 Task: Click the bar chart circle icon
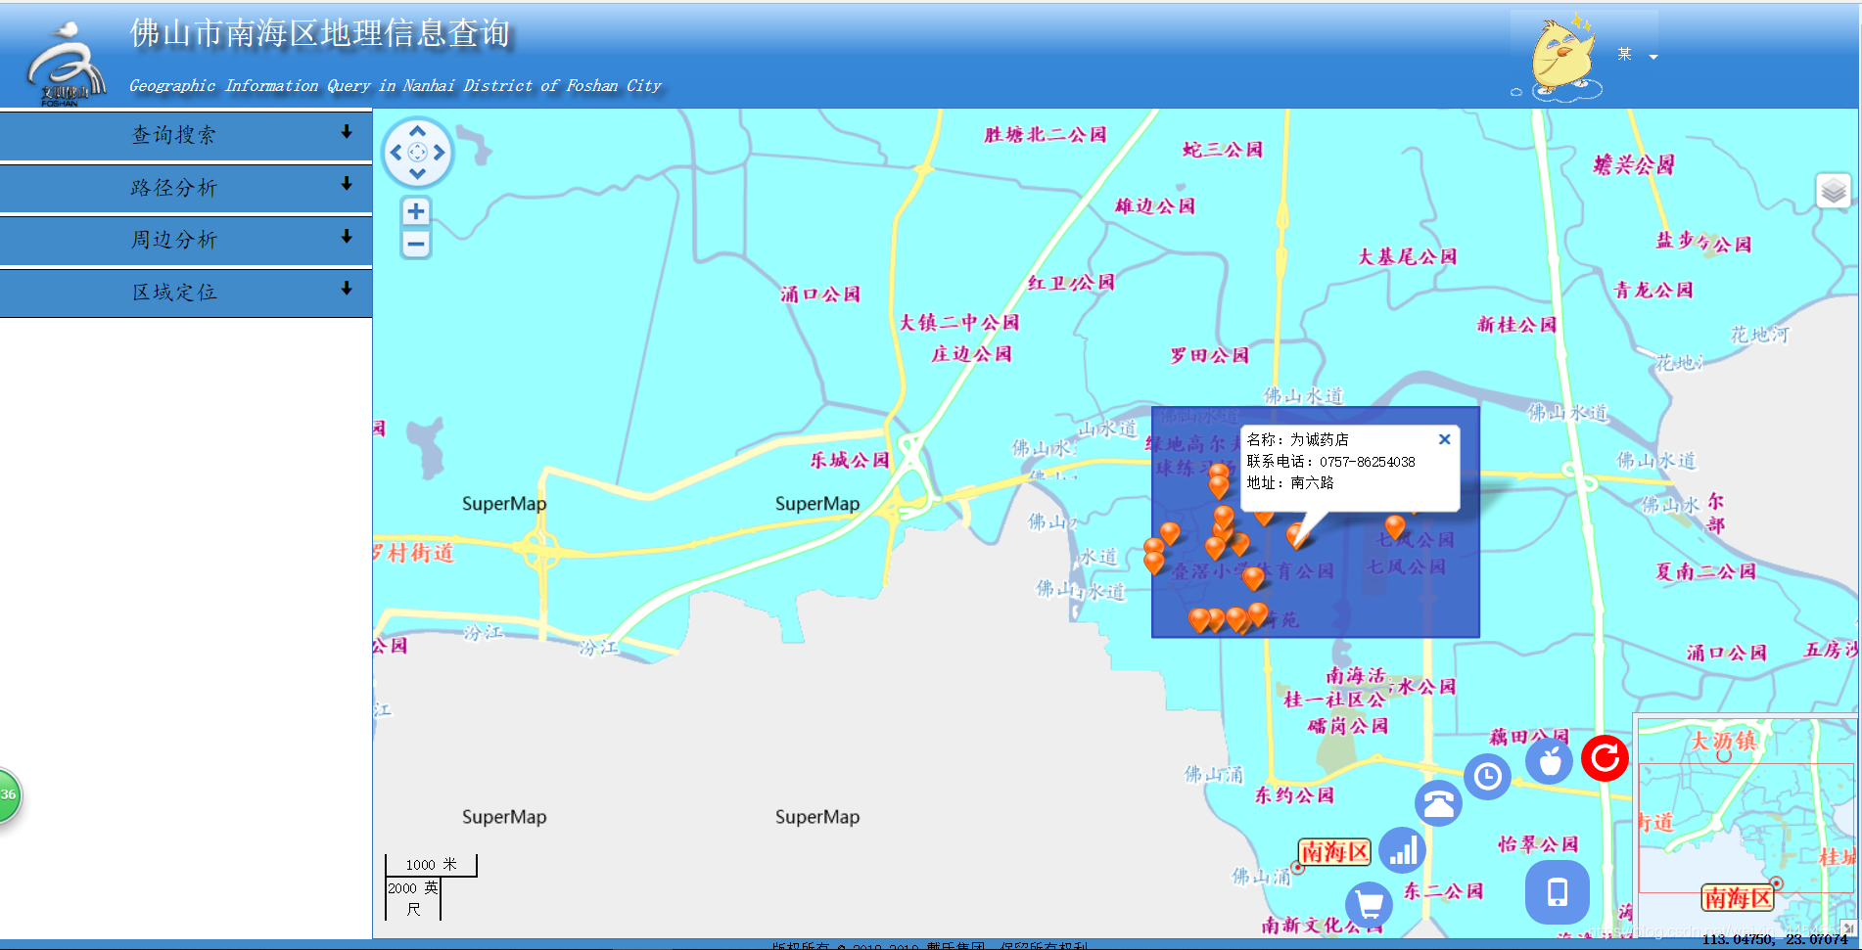(1403, 851)
